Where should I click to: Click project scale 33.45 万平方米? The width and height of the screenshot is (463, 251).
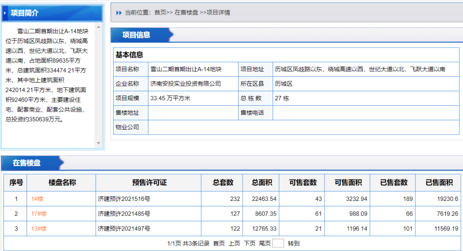[170, 98]
